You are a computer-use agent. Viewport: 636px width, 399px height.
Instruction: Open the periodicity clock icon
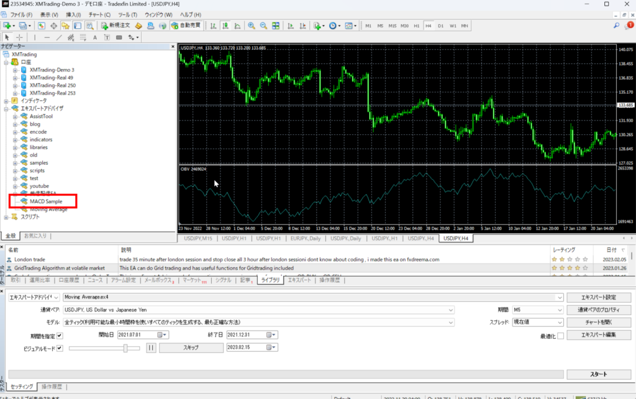[334, 25]
